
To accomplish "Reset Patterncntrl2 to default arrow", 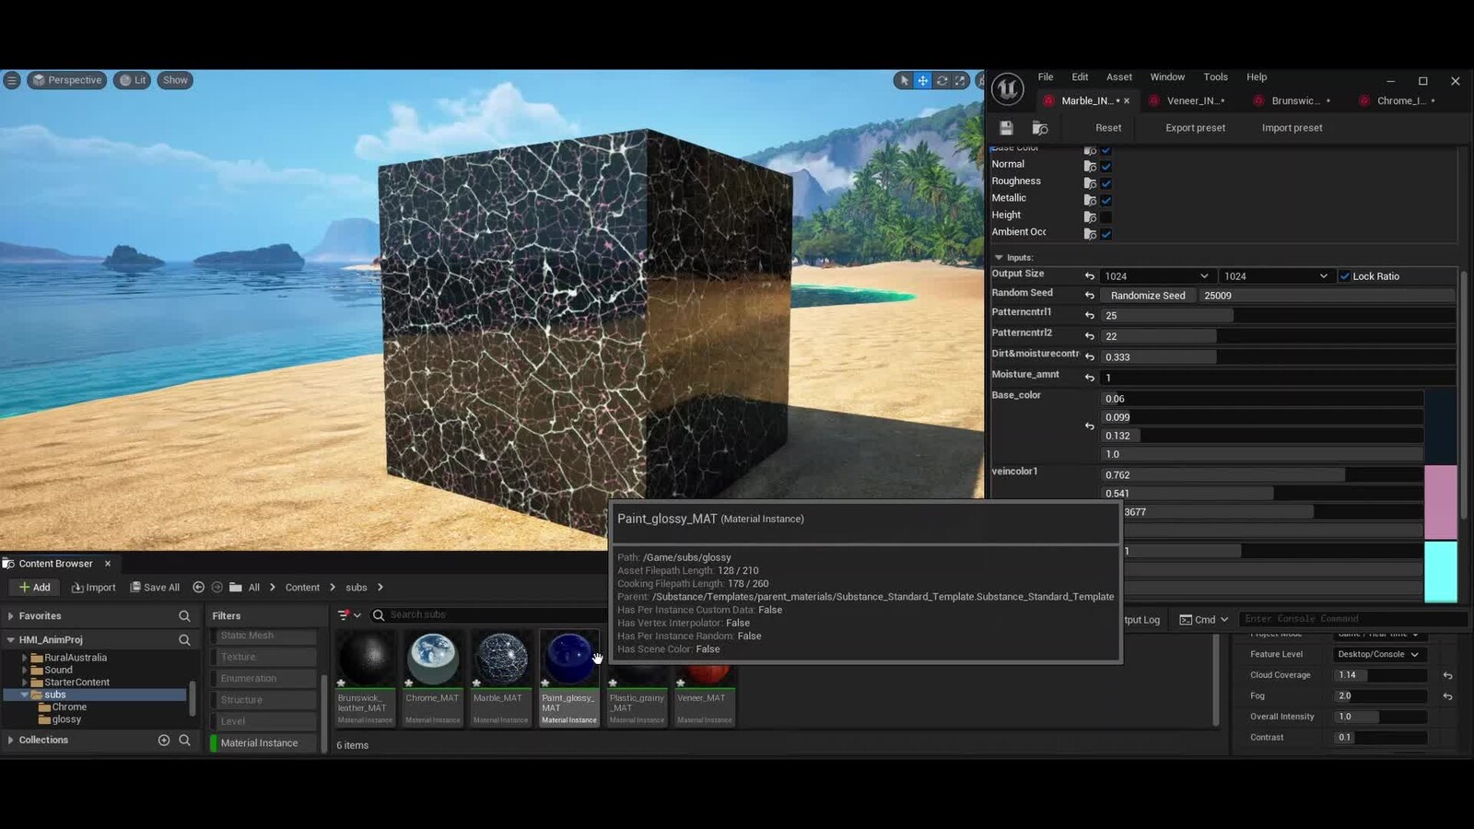I will [1090, 336].
